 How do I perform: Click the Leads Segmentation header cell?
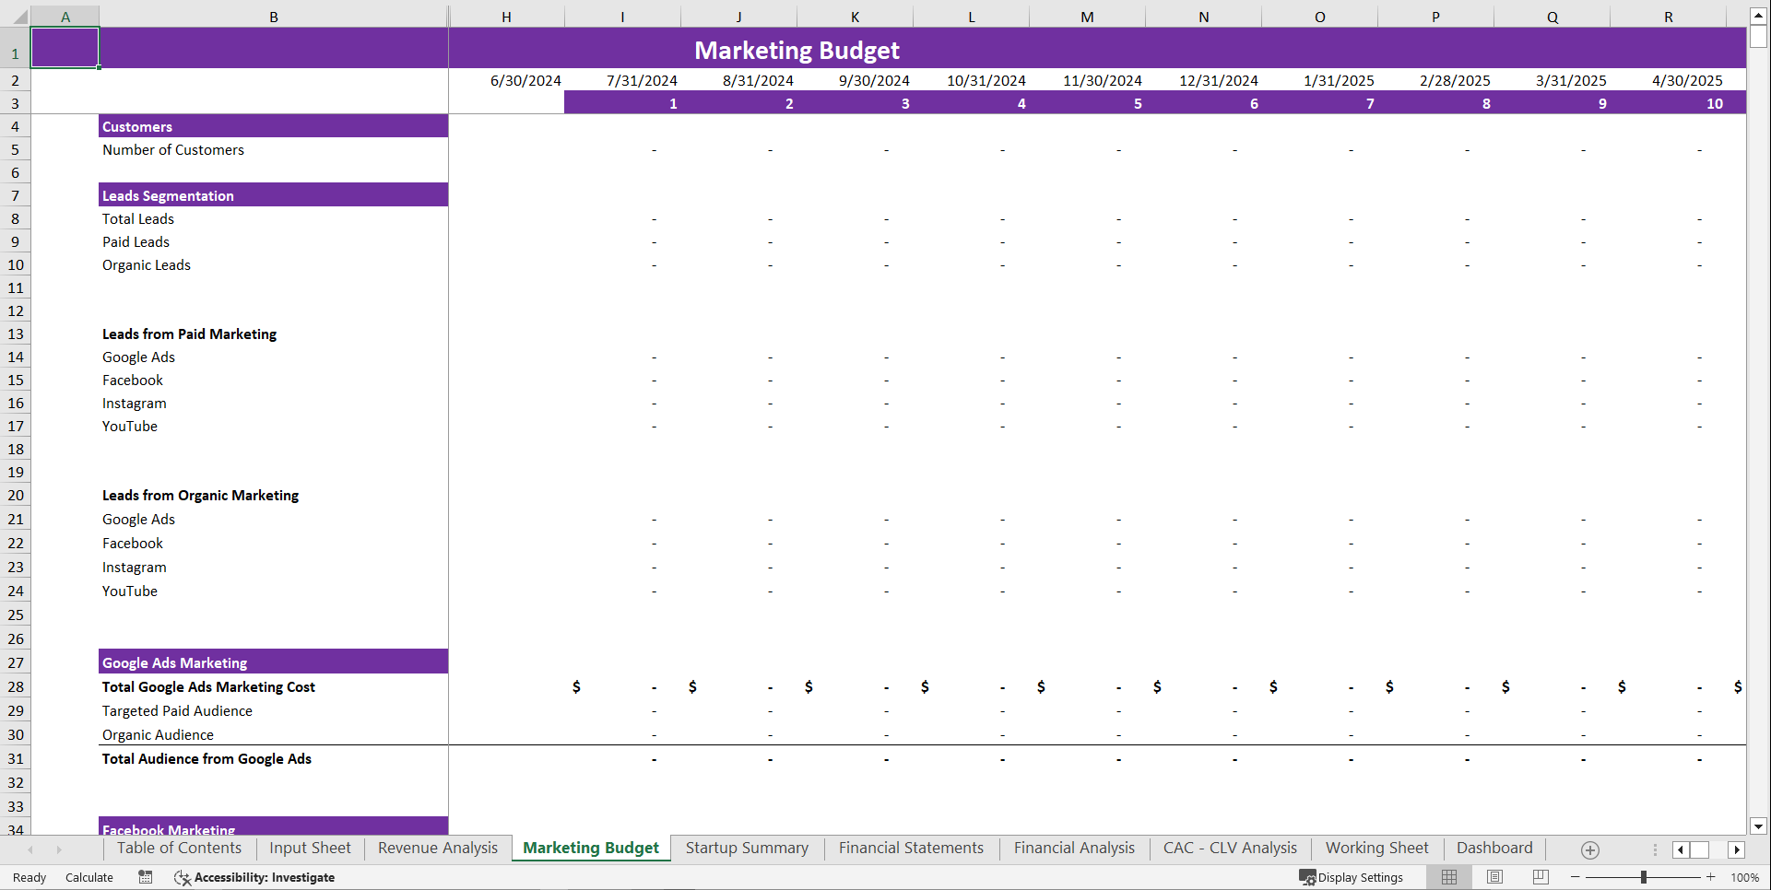(x=273, y=195)
